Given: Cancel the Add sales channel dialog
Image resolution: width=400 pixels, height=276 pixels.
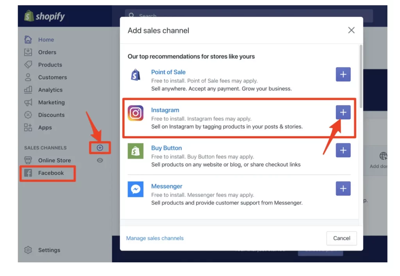Looking at the screenshot, I should tap(341, 238).
